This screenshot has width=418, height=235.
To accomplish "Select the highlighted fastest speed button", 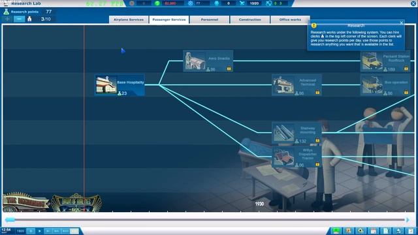I will point(74,231).
